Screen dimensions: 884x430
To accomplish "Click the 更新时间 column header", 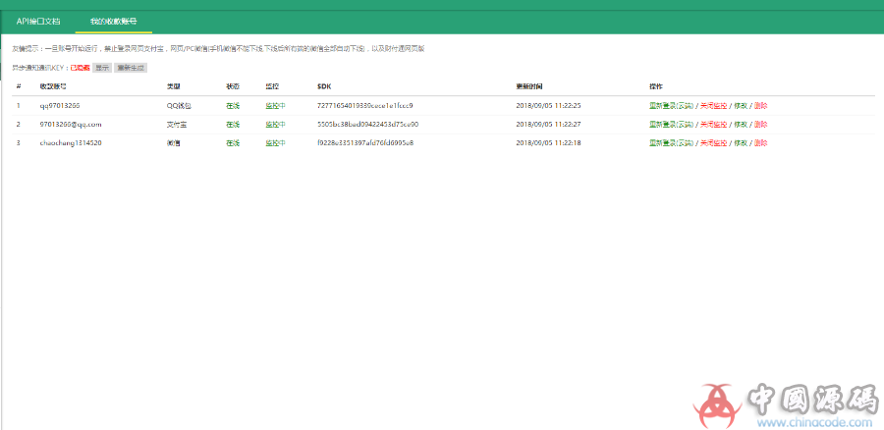I will [x=530, y=86].
